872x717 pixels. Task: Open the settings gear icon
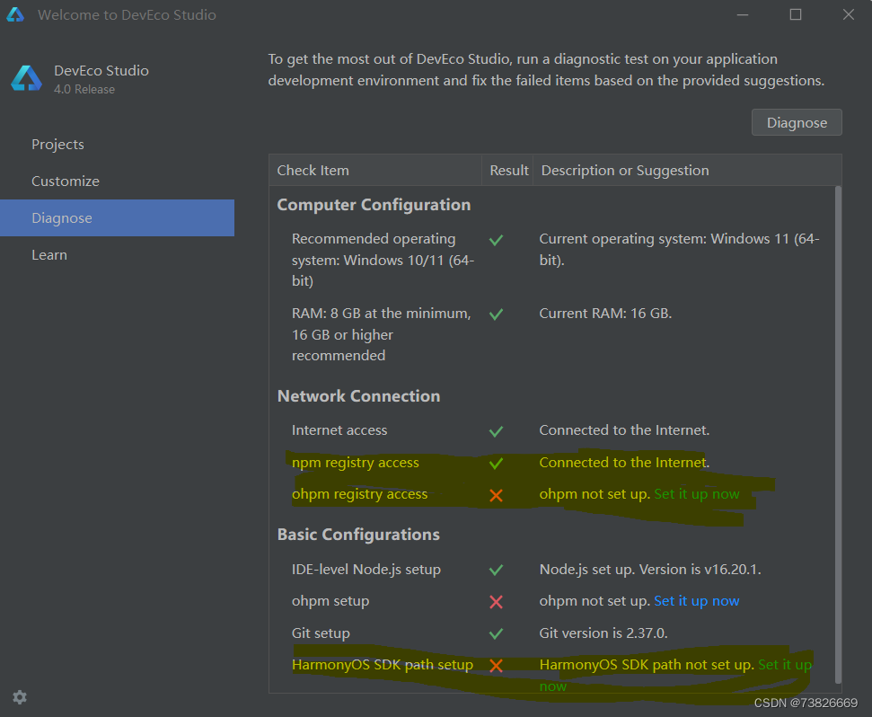(20, 697)
